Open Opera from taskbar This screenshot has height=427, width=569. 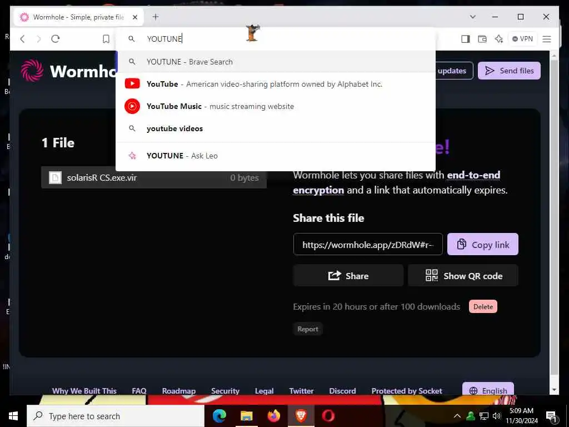(x=328, y=416)
